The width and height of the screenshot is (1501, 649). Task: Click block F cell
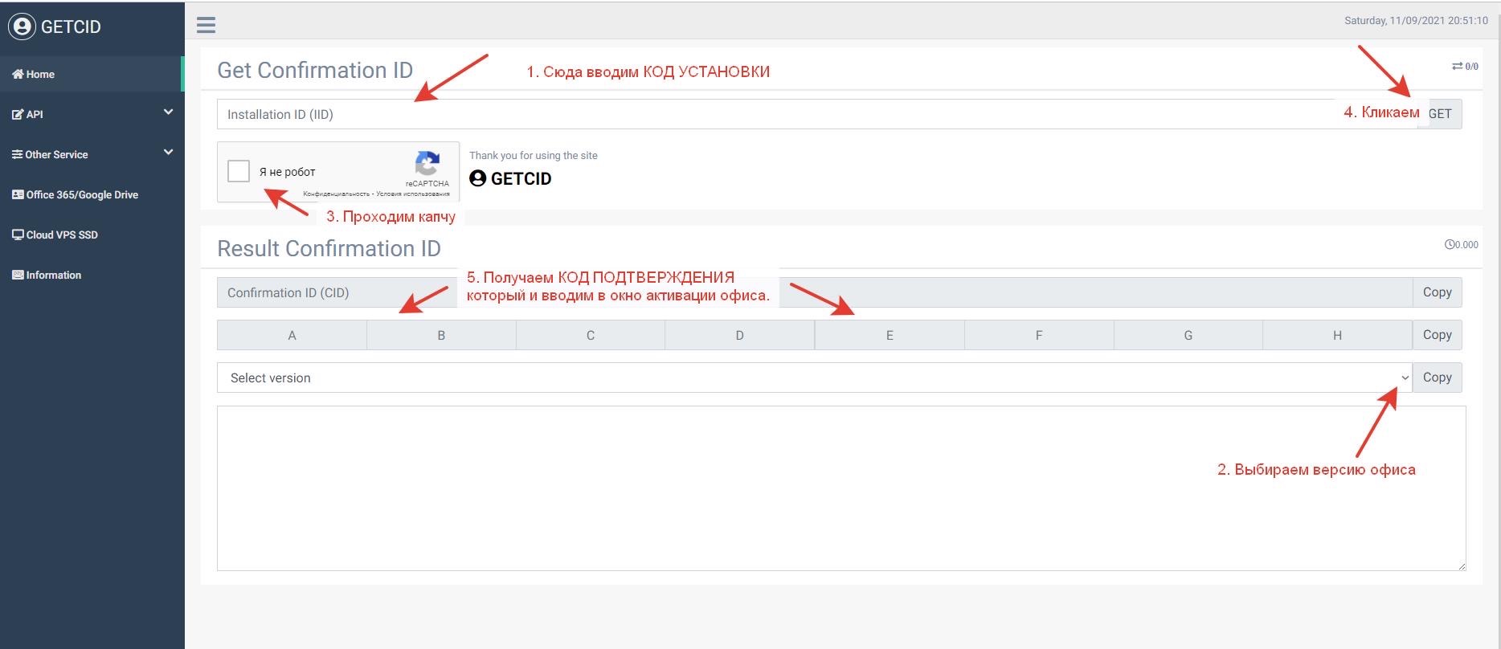(1039, 335)
